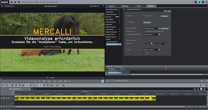Click the scene overview grid view icon

pos(198,89)
